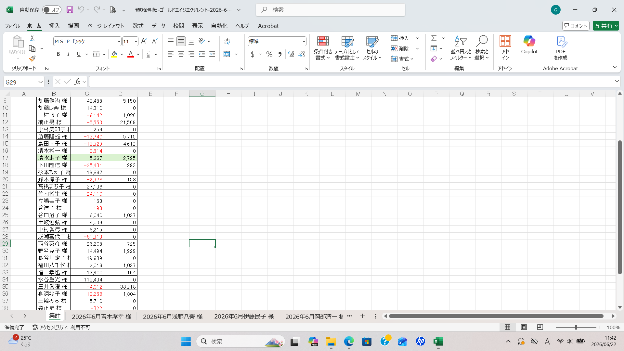Center text horizontally in the cell
The height and width of the screenshot is (351, 624).
click(181, 54)
